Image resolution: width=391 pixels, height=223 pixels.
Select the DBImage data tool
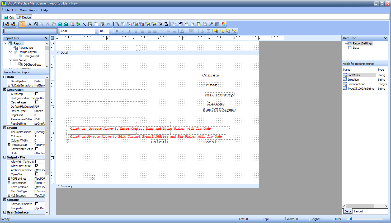tap(142, 24)
